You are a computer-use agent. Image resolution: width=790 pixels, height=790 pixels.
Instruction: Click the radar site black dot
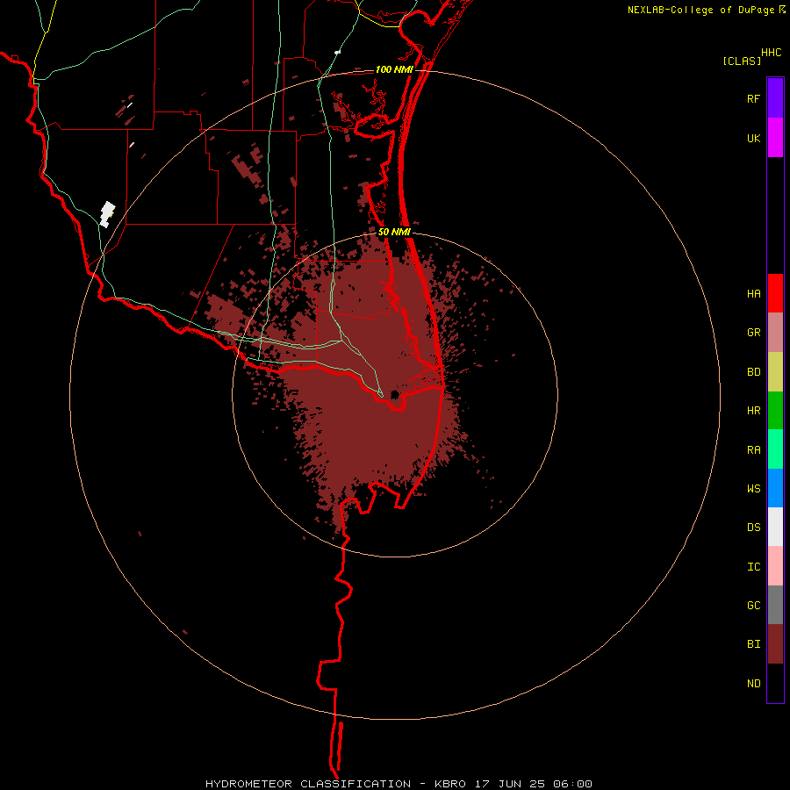click(x=394, y=394)
